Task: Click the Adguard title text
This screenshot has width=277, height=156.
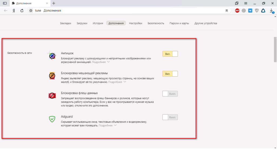Action: click(67, 116)
